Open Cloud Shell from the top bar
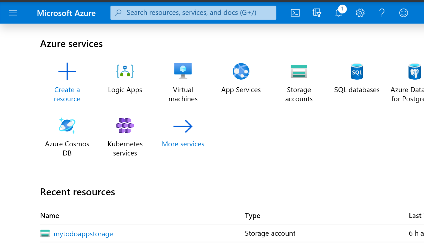 (x=295, y=13)
